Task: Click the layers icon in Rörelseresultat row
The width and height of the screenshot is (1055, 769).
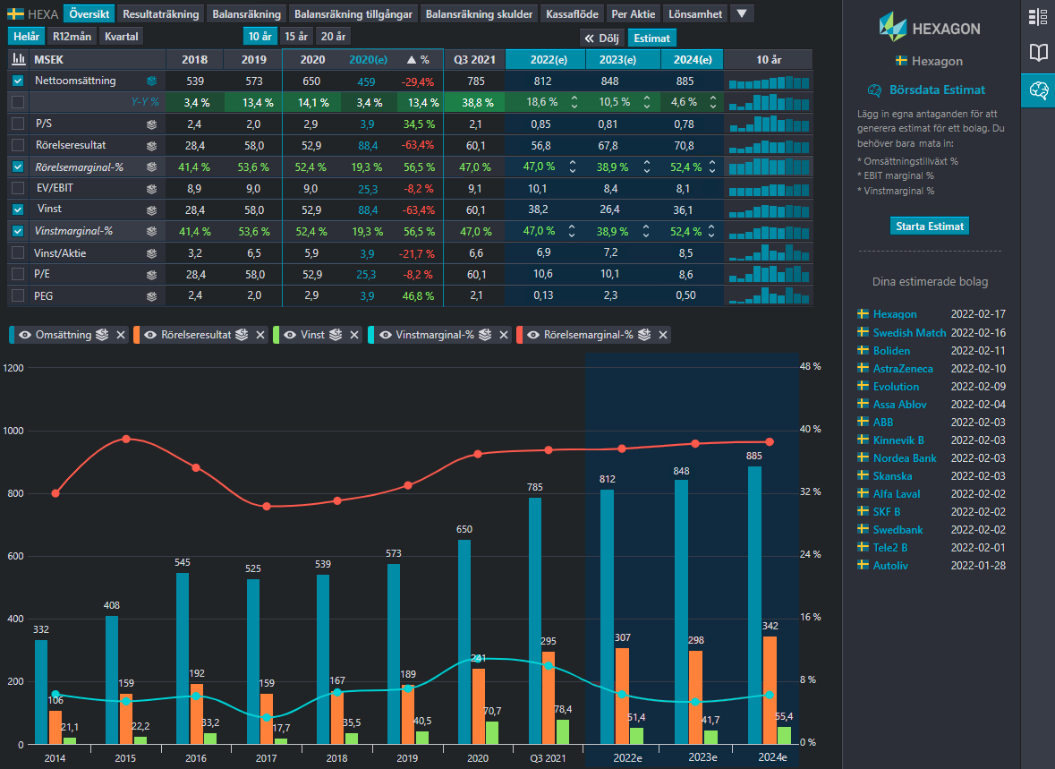Action: (x=151, y=145)
